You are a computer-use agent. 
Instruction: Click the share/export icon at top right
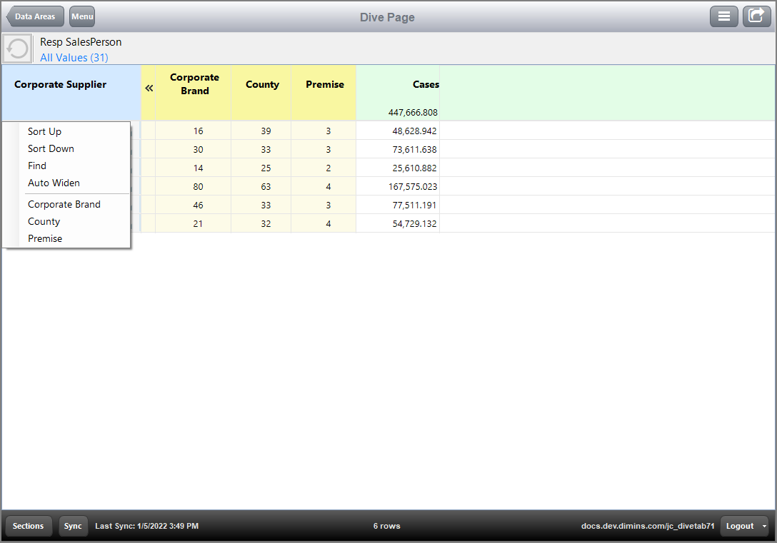pos(756,16)
